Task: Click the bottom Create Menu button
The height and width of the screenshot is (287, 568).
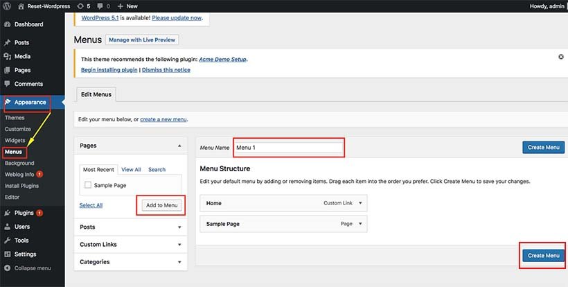Action: click(x=543, y=256)
